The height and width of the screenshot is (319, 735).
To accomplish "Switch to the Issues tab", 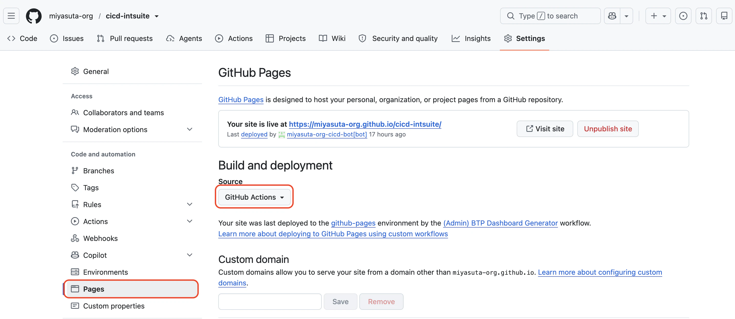I will 67,38.
